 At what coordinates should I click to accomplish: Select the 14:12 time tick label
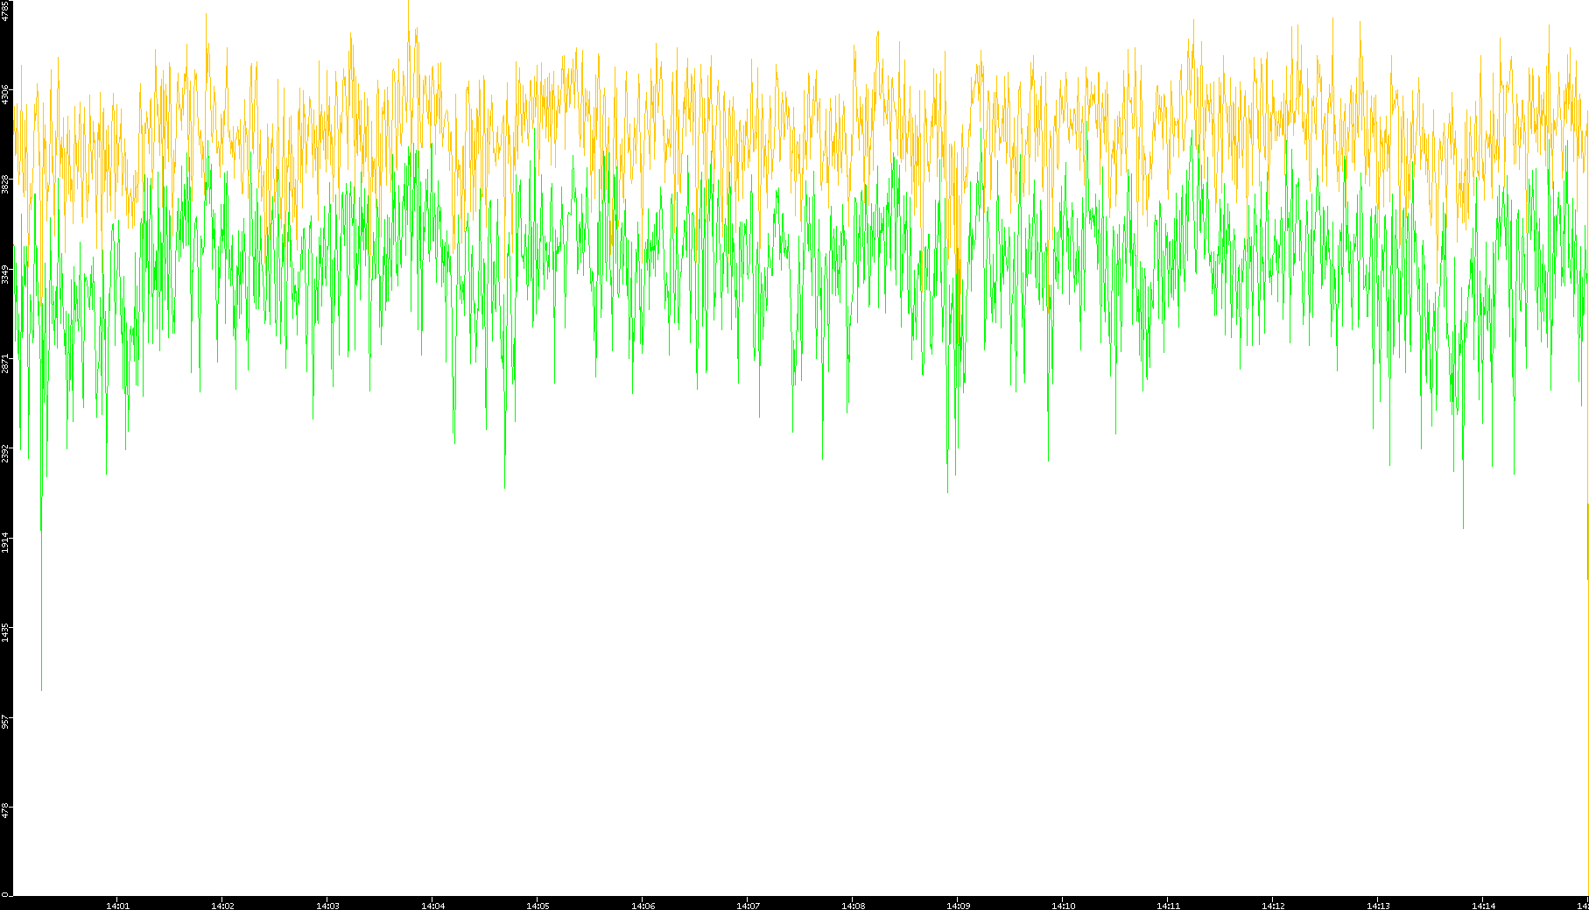click(x=1273, y=906)
